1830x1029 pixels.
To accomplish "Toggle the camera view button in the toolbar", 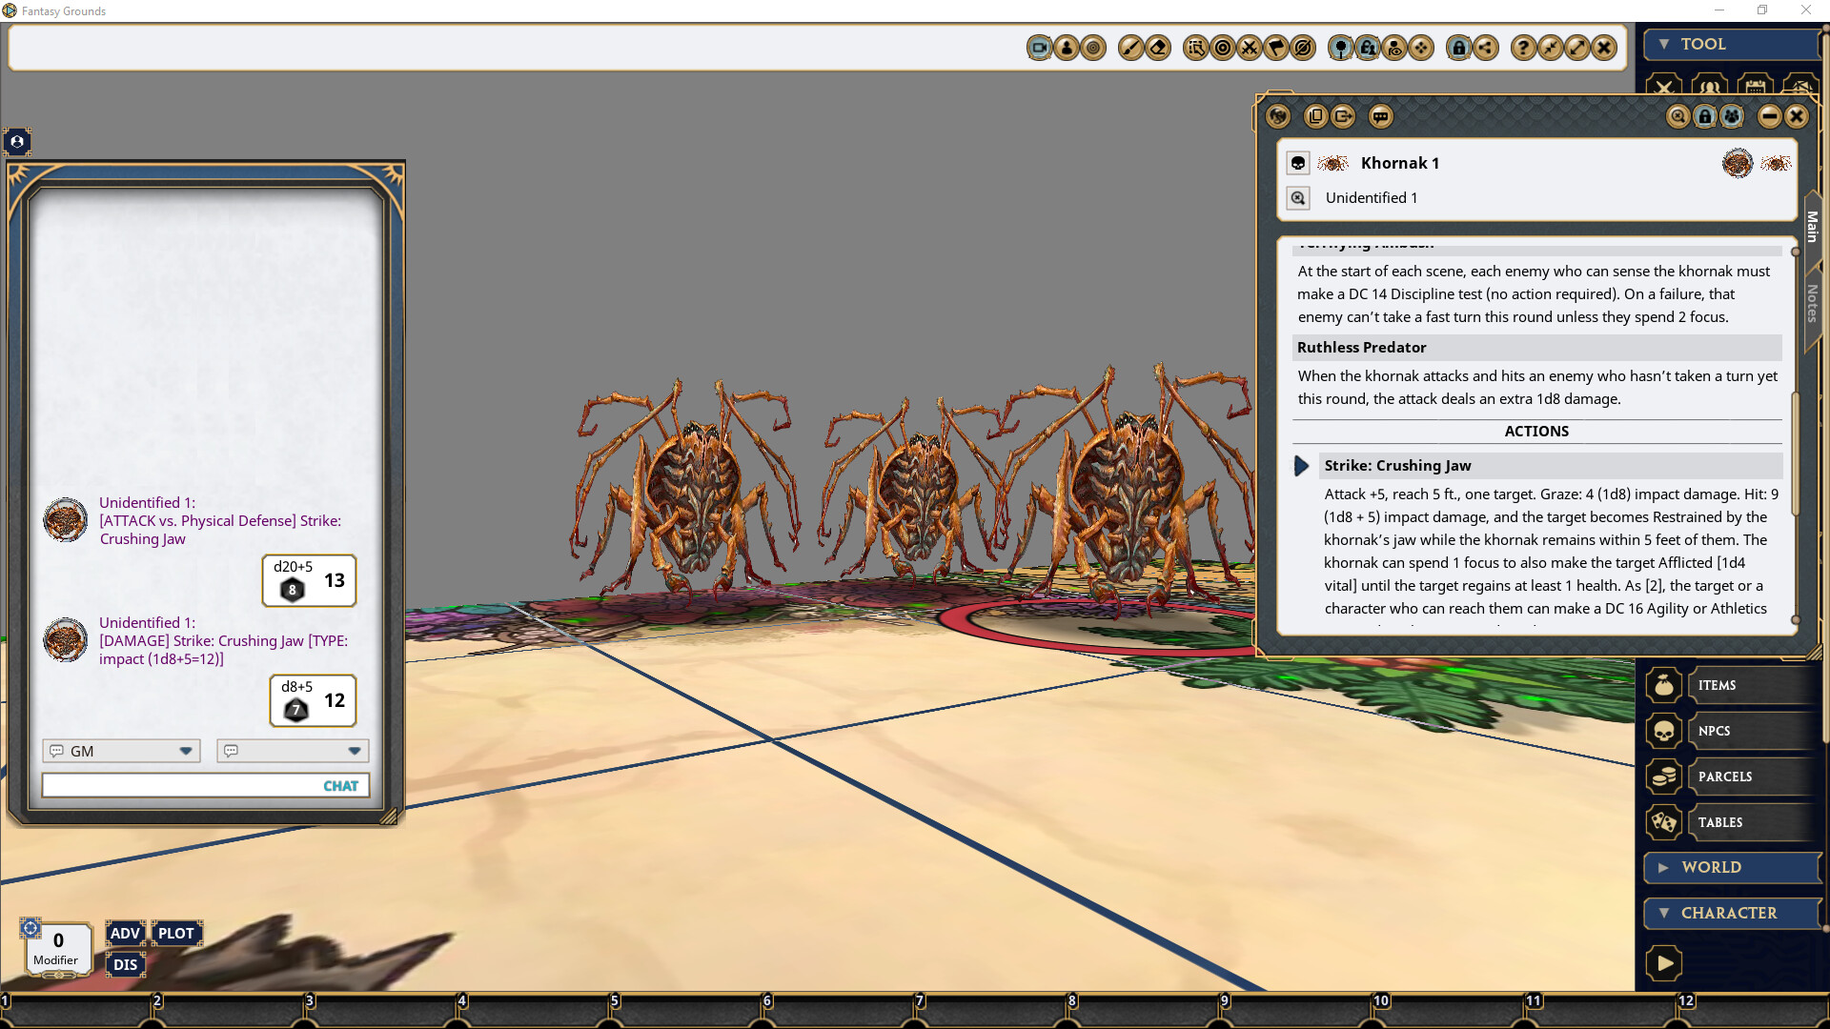I will 1039,48.
